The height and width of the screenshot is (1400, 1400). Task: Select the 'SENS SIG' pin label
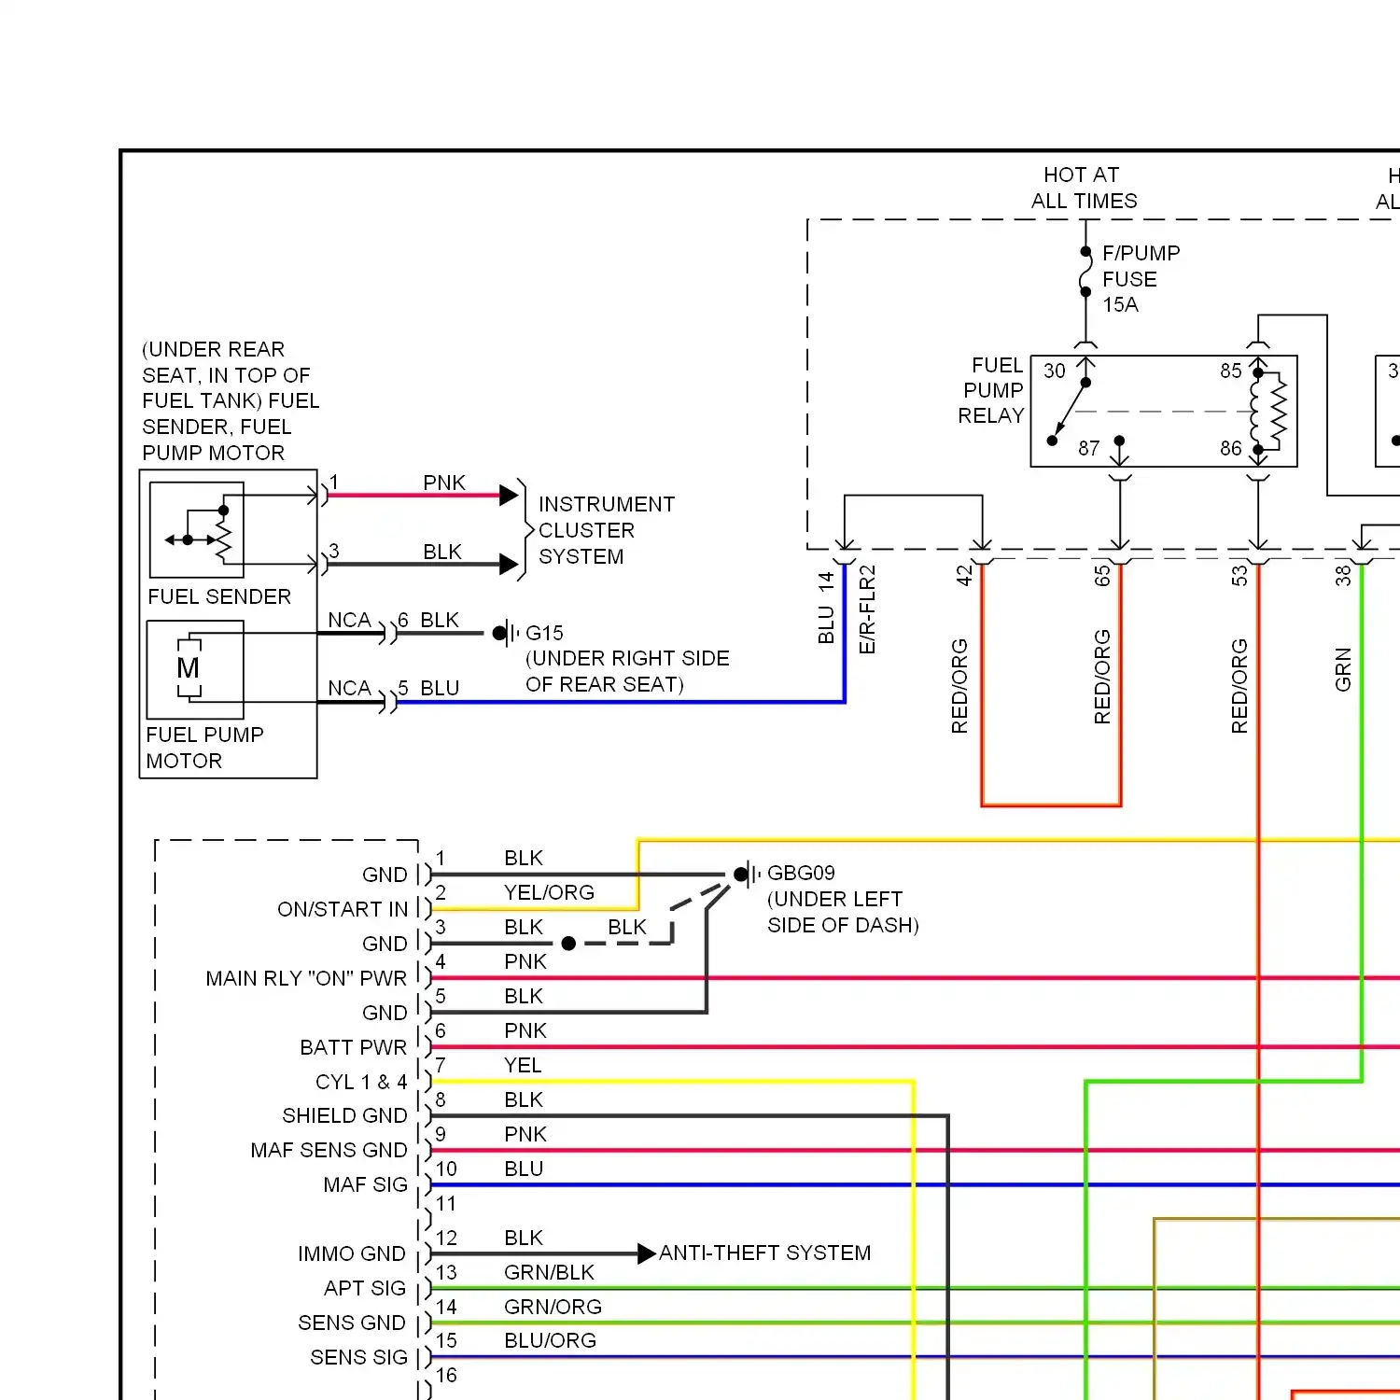coord(358,1357)
